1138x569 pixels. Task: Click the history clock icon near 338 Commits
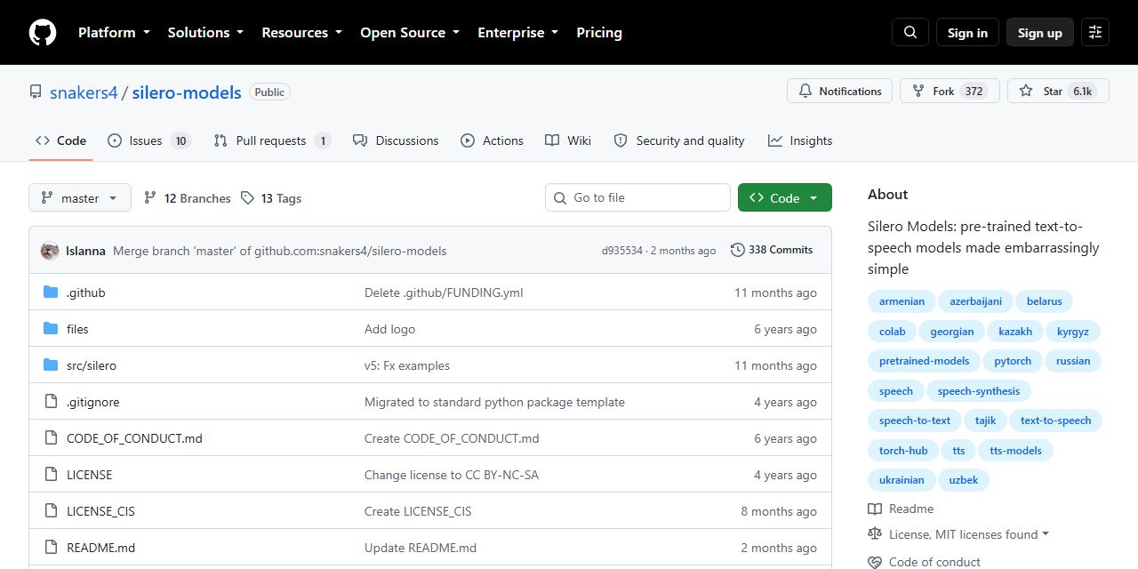pyautogui.click(x=738, y=250)
